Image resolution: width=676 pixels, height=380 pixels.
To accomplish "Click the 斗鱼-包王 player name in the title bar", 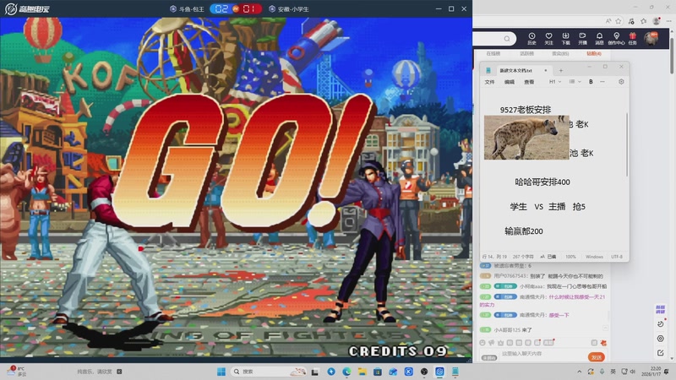I will 192,9.
